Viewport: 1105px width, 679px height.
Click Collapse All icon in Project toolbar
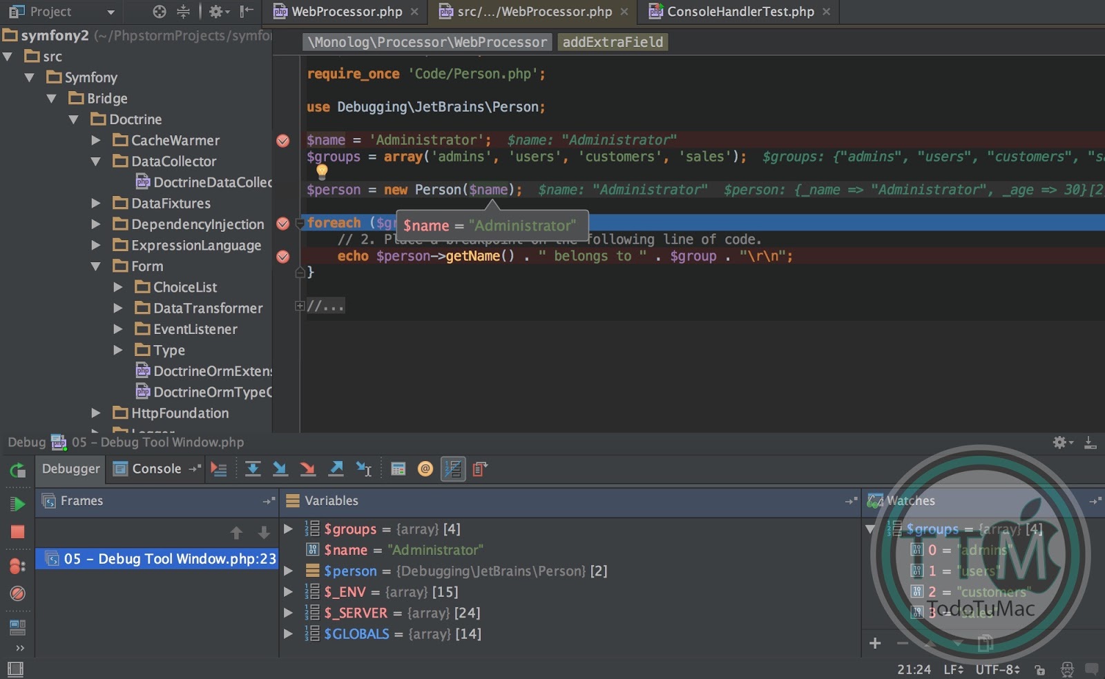(x=183, y=12)
